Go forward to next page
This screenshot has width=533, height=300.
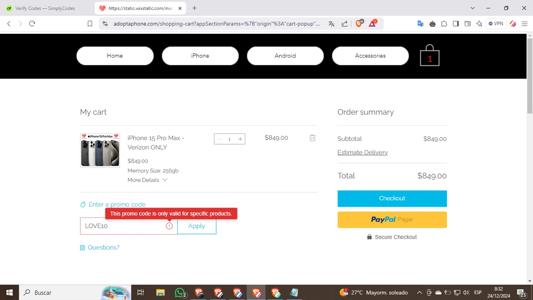(20, 23)
